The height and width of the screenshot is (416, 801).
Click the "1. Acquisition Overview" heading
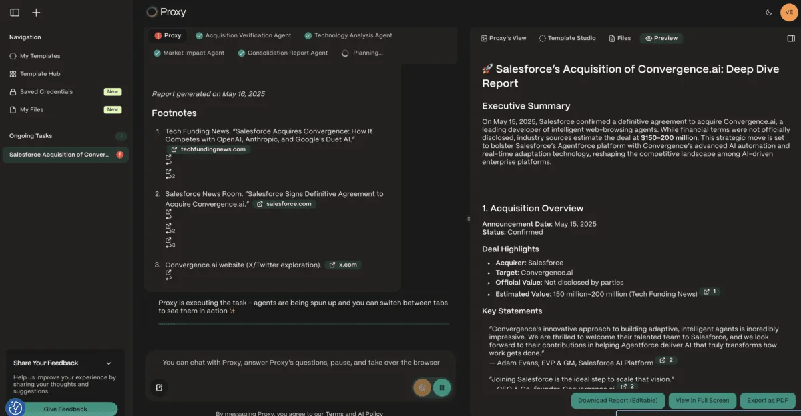point(533,209)
